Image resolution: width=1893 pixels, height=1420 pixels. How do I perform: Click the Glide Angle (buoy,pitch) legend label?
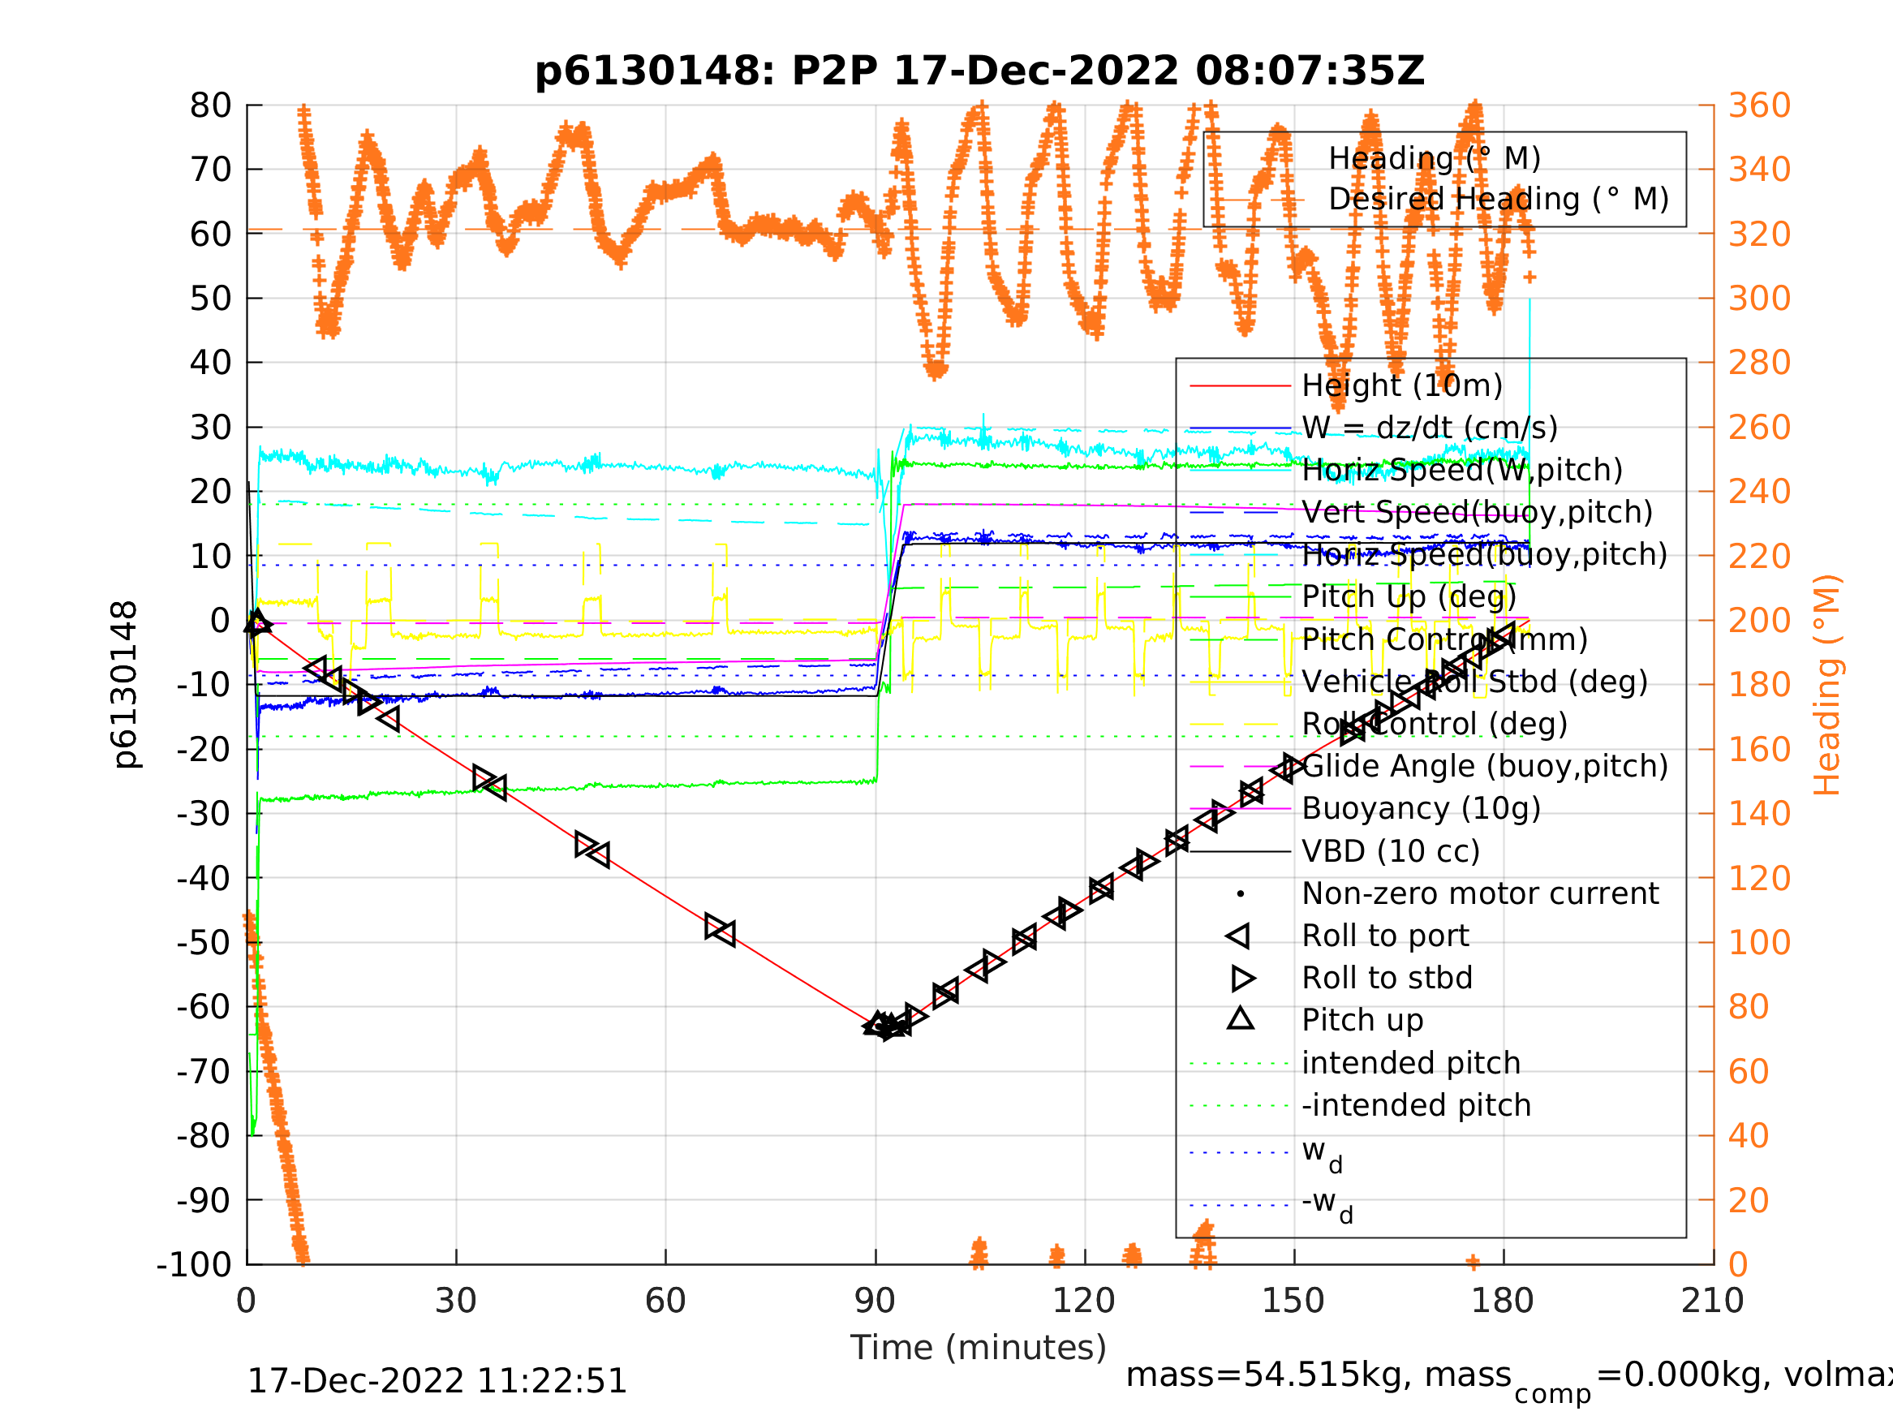[x=1485, y=766]
